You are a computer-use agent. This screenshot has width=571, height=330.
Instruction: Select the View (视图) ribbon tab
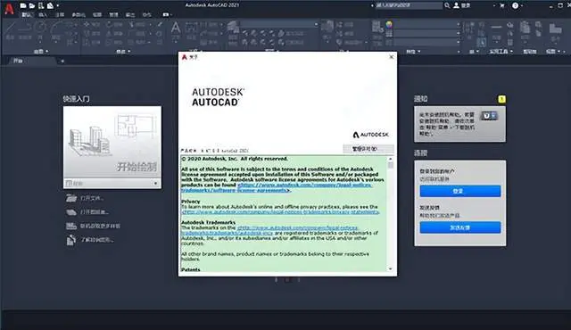pyautogui.click(x=97, y=15)
